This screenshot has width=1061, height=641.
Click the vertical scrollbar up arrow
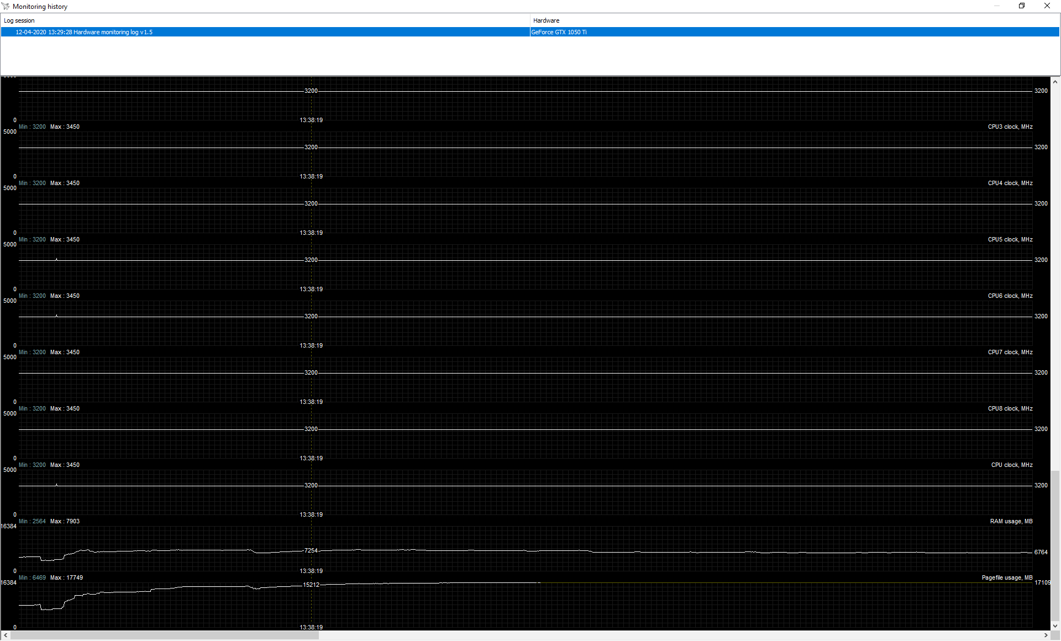pyautogui.click(x=1055, y=82)
